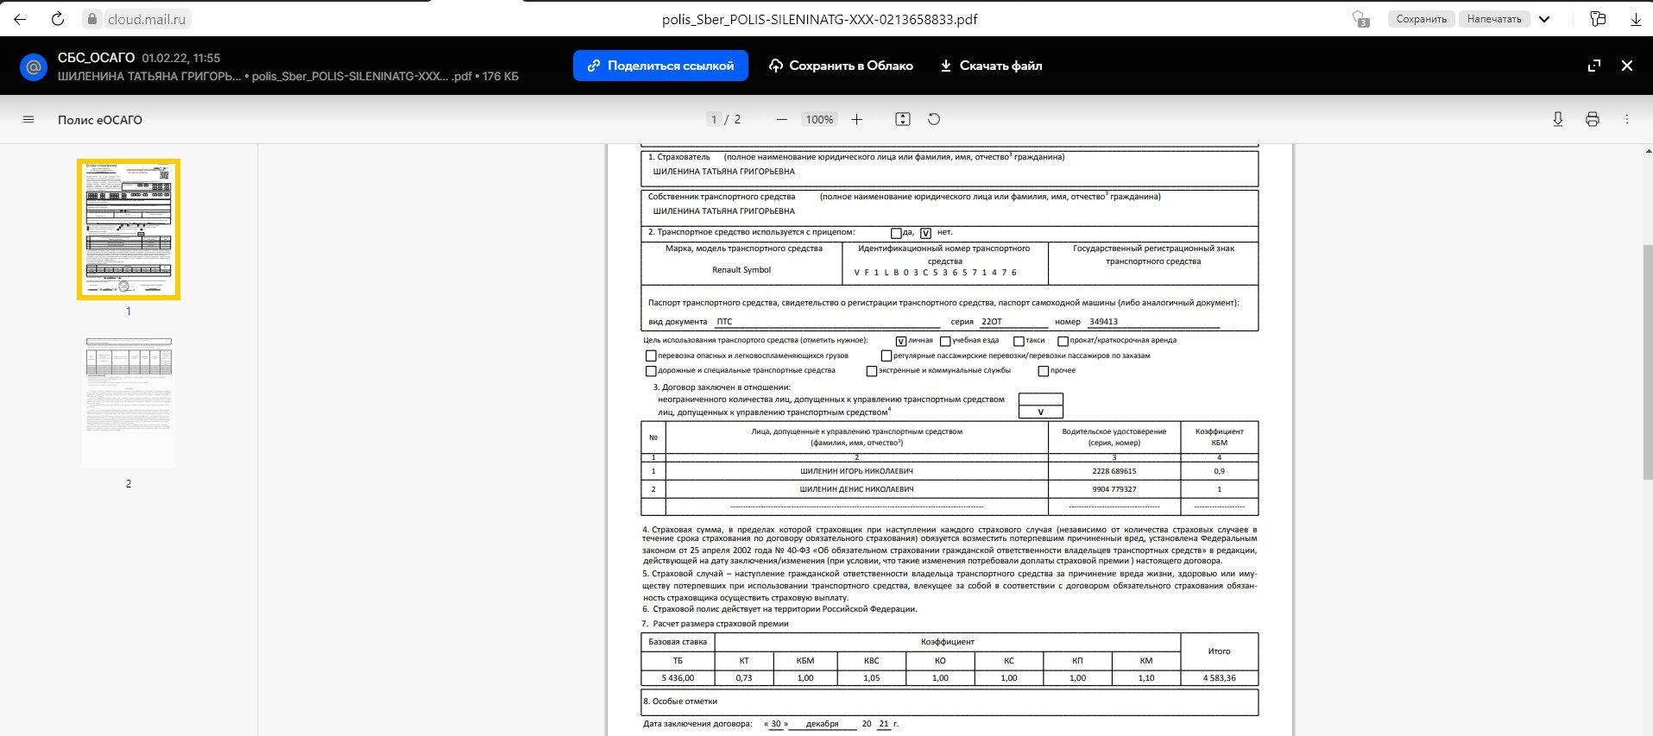Rotate the document with rotate icon
Image resolution: width=1653 pixels, height=736 pixels.
coord(934,120)
